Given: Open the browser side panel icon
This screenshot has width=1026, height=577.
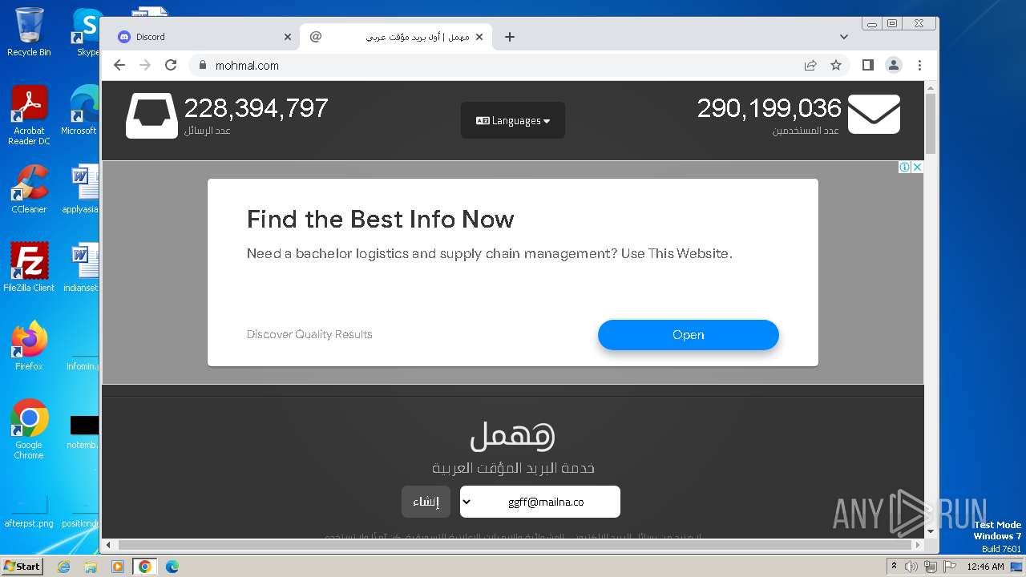Looking at the screenshot, I should pyautogui.click(x=868, y=65).
